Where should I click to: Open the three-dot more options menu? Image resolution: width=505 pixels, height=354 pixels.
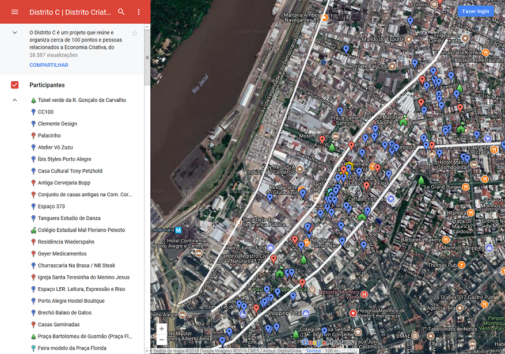pos(139,12)
